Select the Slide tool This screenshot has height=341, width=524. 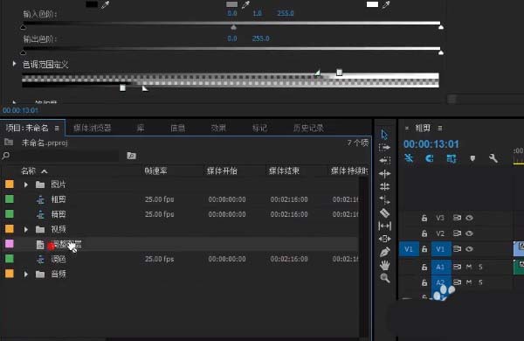click(x=384, y=239)
